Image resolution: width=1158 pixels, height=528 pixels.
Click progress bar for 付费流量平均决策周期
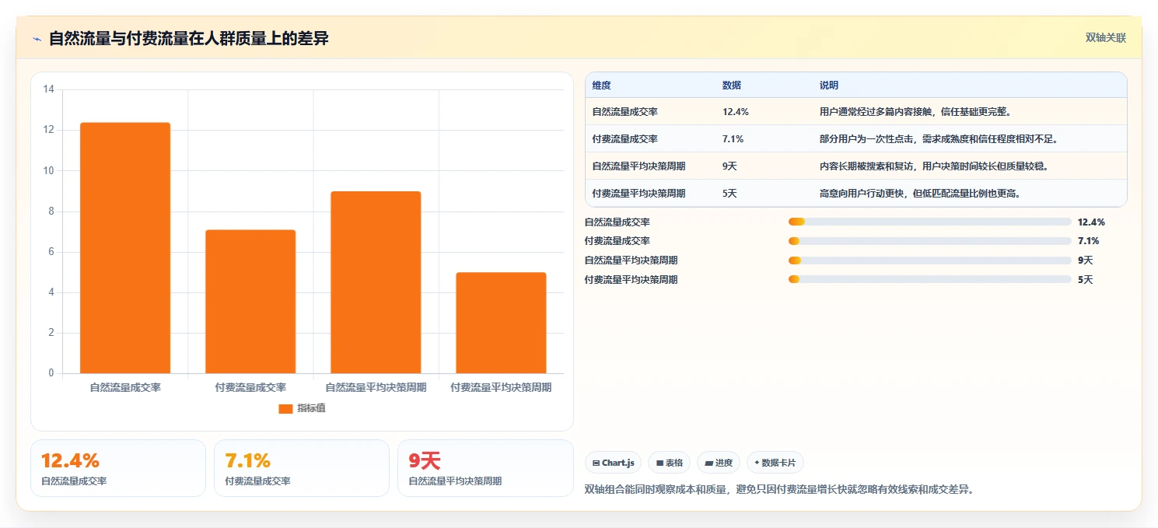[x=930, y=279]
